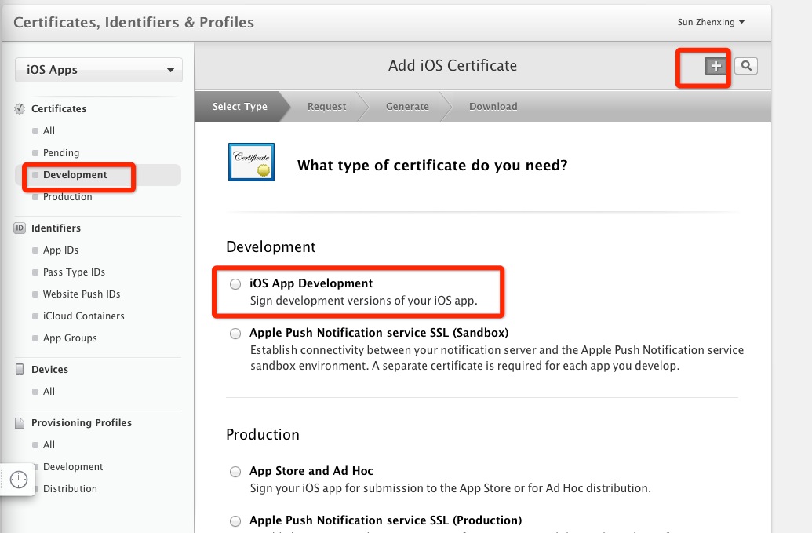The width and height of the screenshot is (812, 533).
Task: Click the Identifiers section heading
Action: point(56,228)
